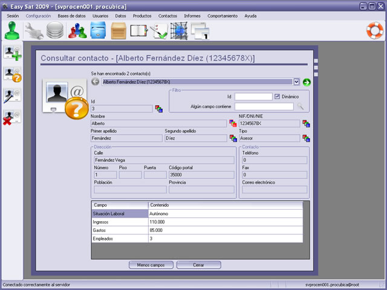The image size is (387, 290).
Task: Click the magnifier search icon in Filtro
Action: pyautogui.click(x=301, y=106)
